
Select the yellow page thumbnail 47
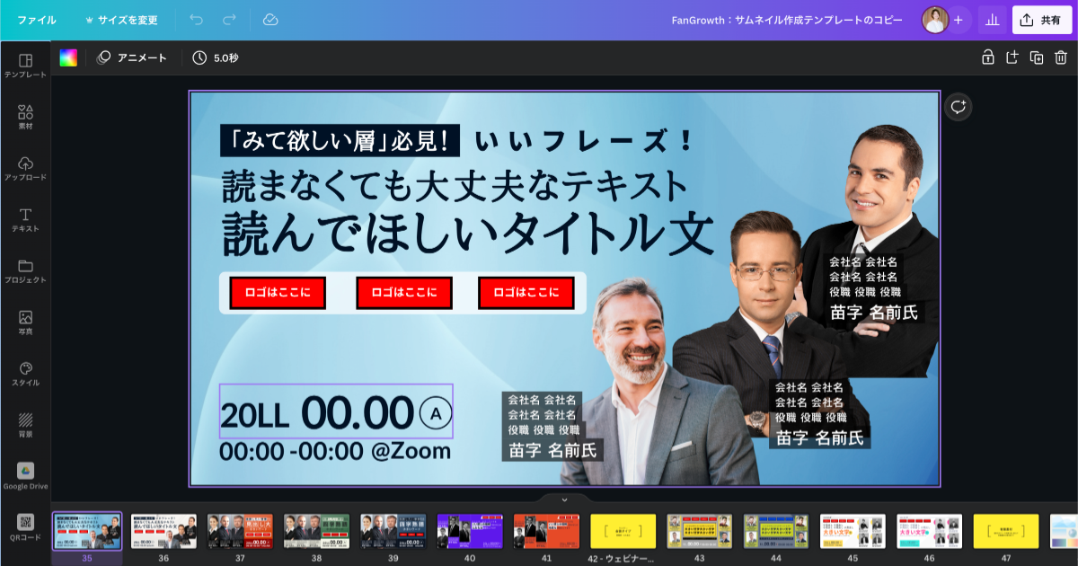pos(1006,531)
